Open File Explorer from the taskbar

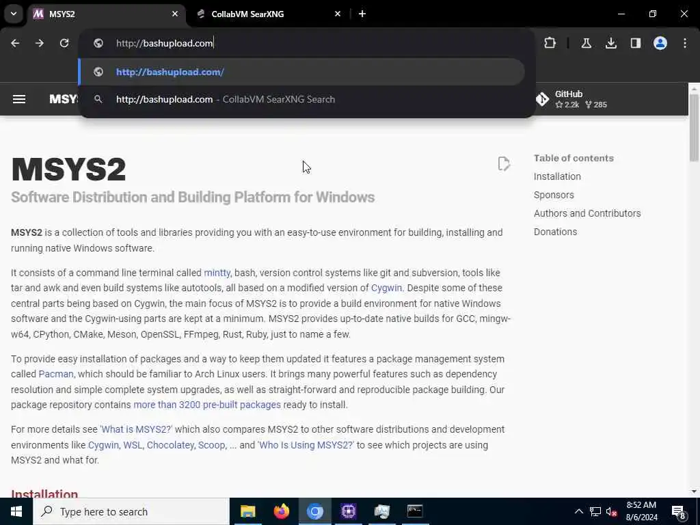(247, 511)
